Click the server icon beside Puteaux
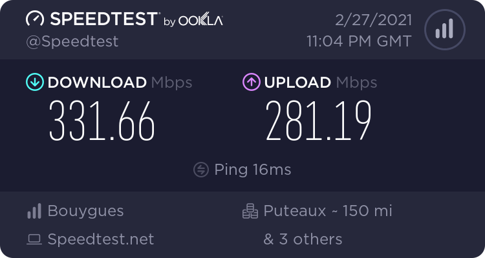Image resolution: width=485 pixels, height=258 pixels. 250,211
